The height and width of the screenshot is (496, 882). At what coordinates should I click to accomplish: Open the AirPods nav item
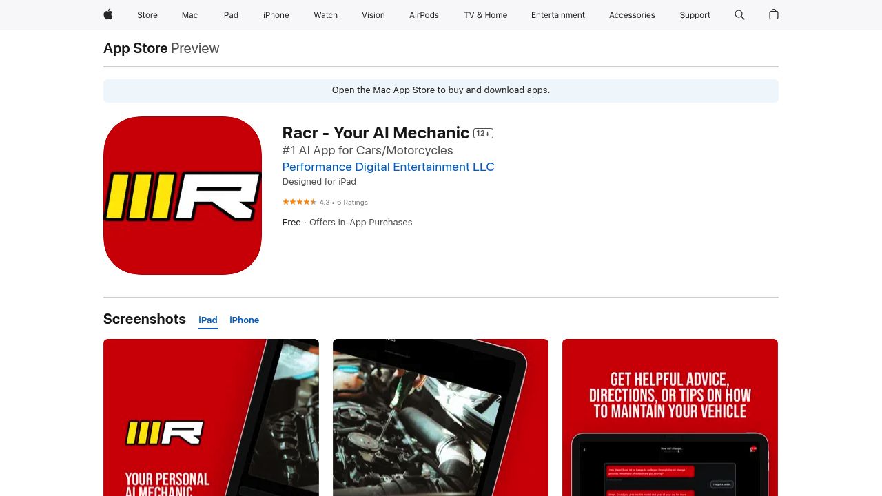(424, 15)
